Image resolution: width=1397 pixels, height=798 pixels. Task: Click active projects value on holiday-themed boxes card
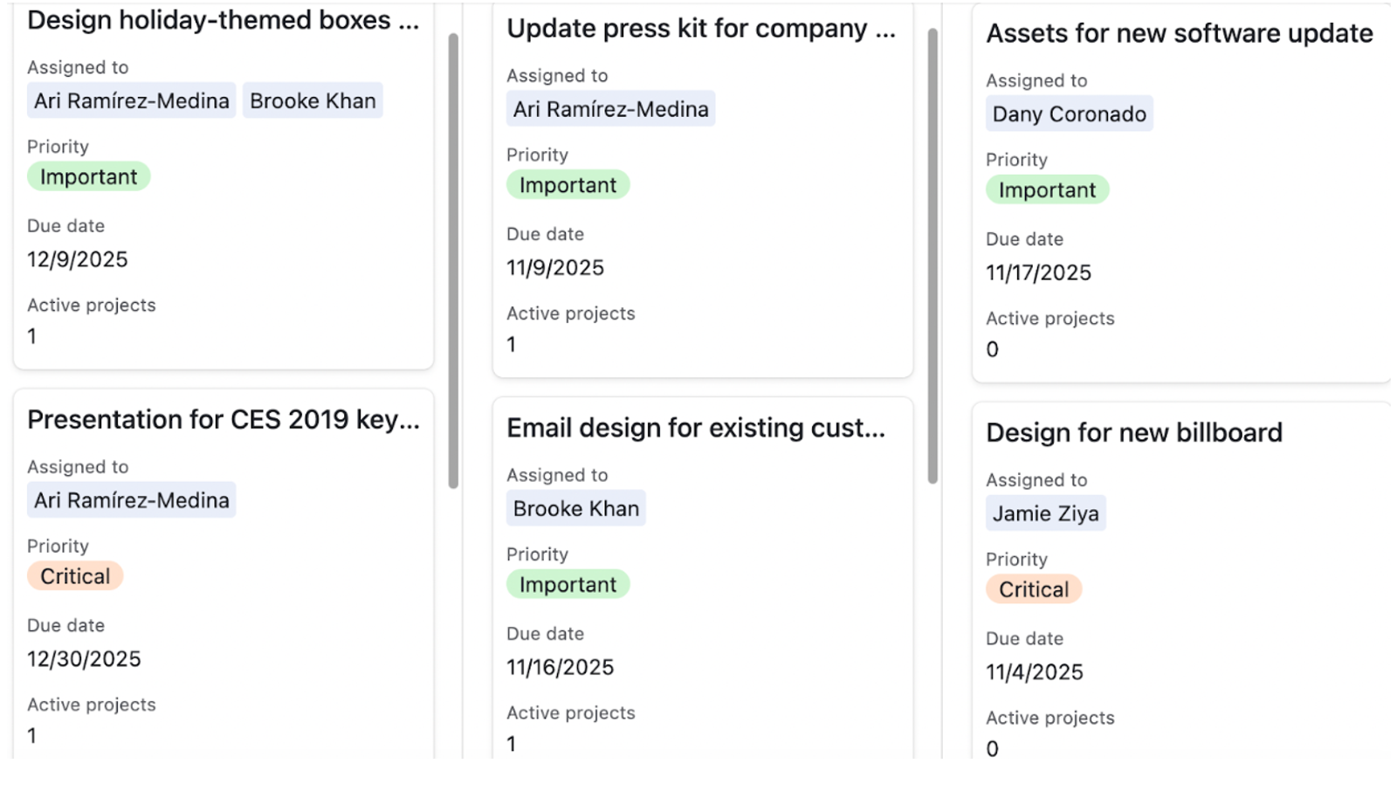(x=32, y=336)
